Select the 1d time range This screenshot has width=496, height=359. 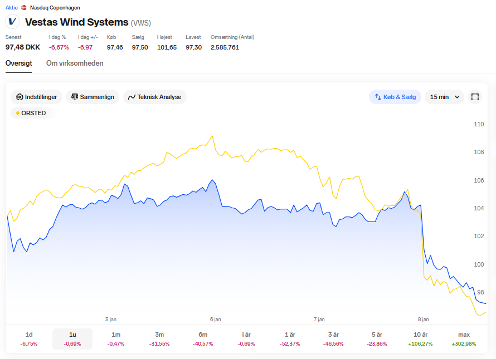coord(29,339)
